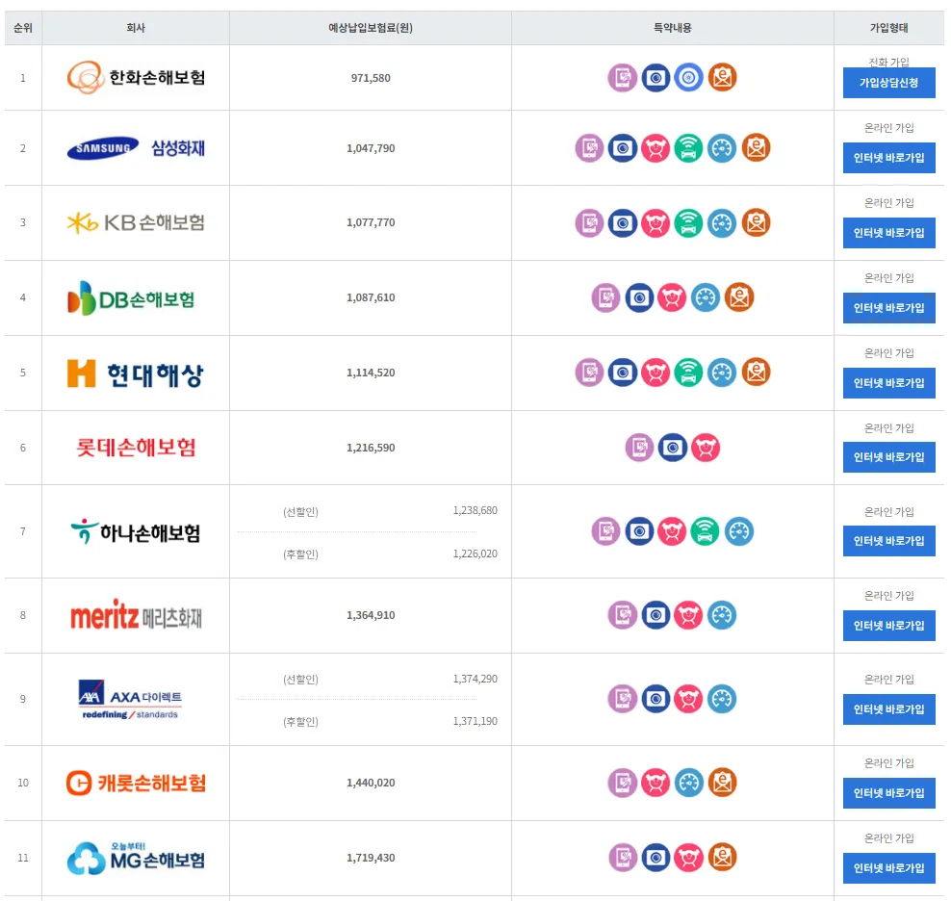This screenshot has height=901, width=951.
Task: Click 인터넷 바로가입 button for 롯데손해보험
Action: tap(888, 457)
